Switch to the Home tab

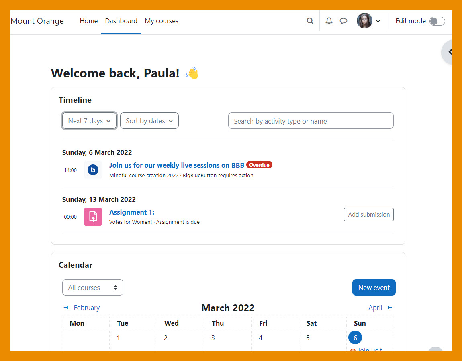[89, 21]
